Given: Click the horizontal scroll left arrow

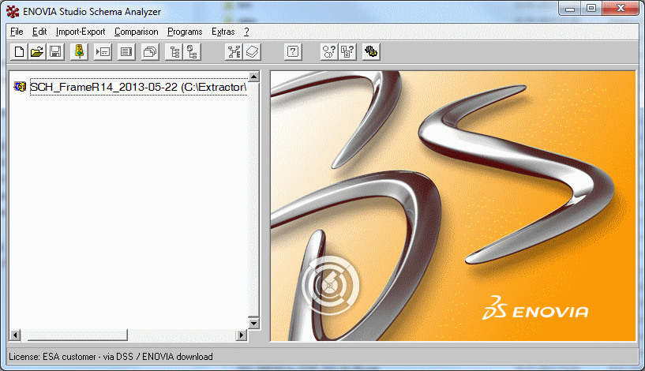Looking at the screenshot, I should pyautogui.click(x=15, y=335).
